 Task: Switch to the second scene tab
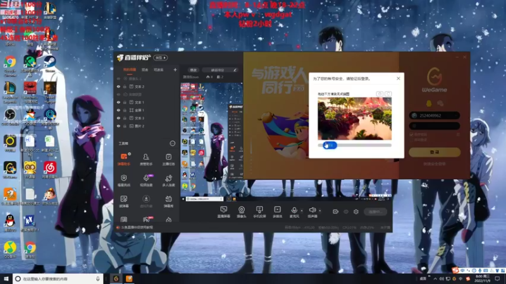(x=145, y=70)
